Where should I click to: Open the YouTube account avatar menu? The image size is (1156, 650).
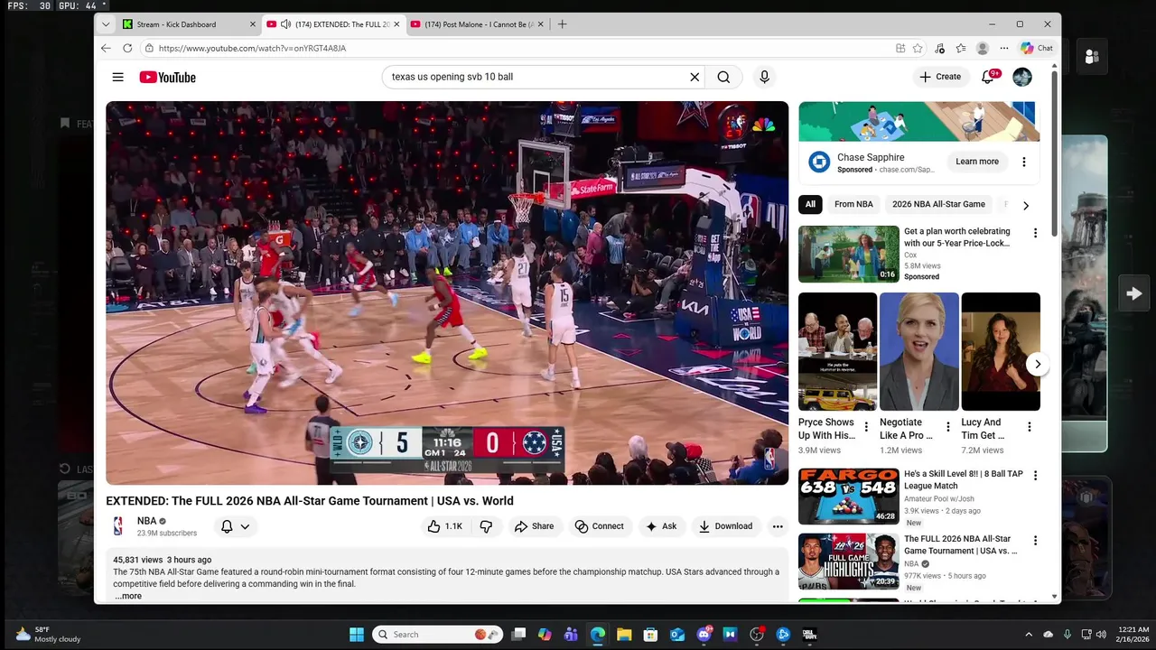click(x=1022, y=77)
